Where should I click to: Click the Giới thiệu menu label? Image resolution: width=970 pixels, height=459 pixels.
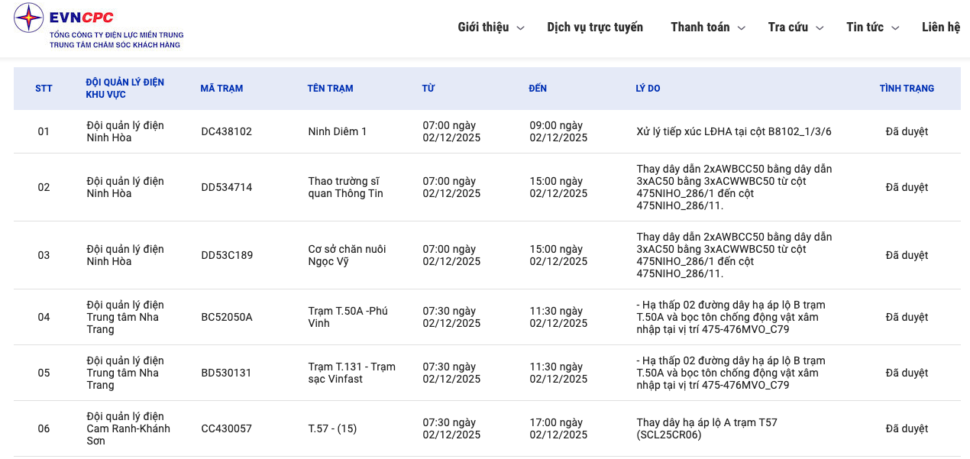click(x=483, y=27)
